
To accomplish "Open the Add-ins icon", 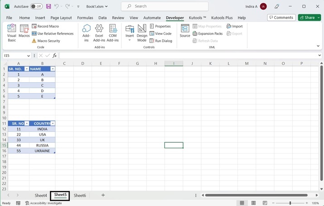I will 87,33.
